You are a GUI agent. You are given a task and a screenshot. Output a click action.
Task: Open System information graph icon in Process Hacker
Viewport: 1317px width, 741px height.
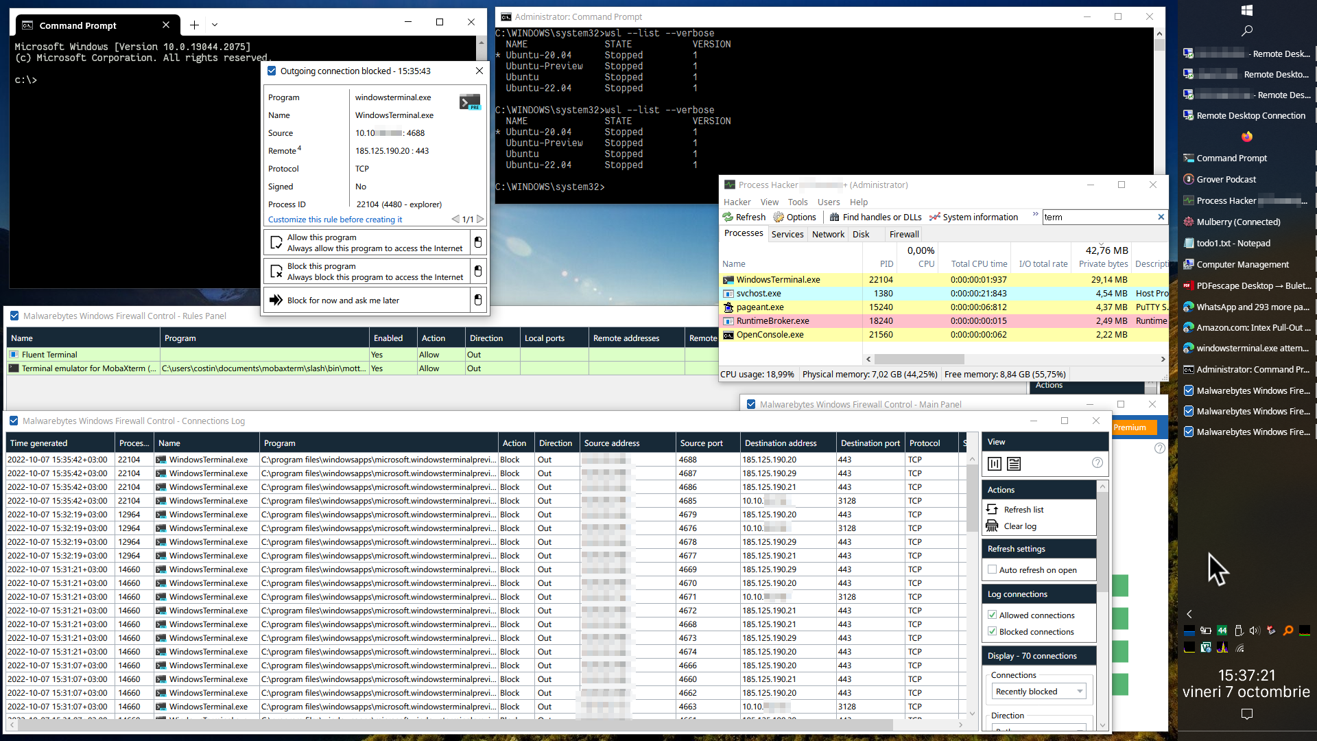pos(936,217)
